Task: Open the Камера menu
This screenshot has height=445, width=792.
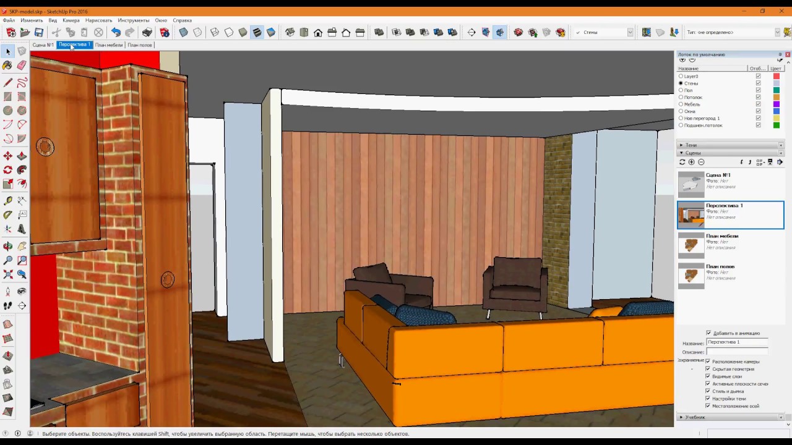Action: coord(71,20)
